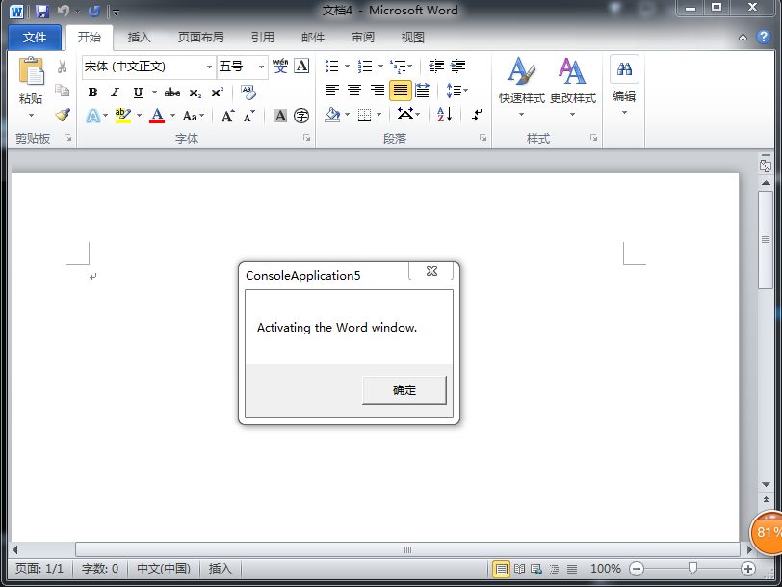
Task: Open the font size dropdown
Action: (x=261, y=67)
